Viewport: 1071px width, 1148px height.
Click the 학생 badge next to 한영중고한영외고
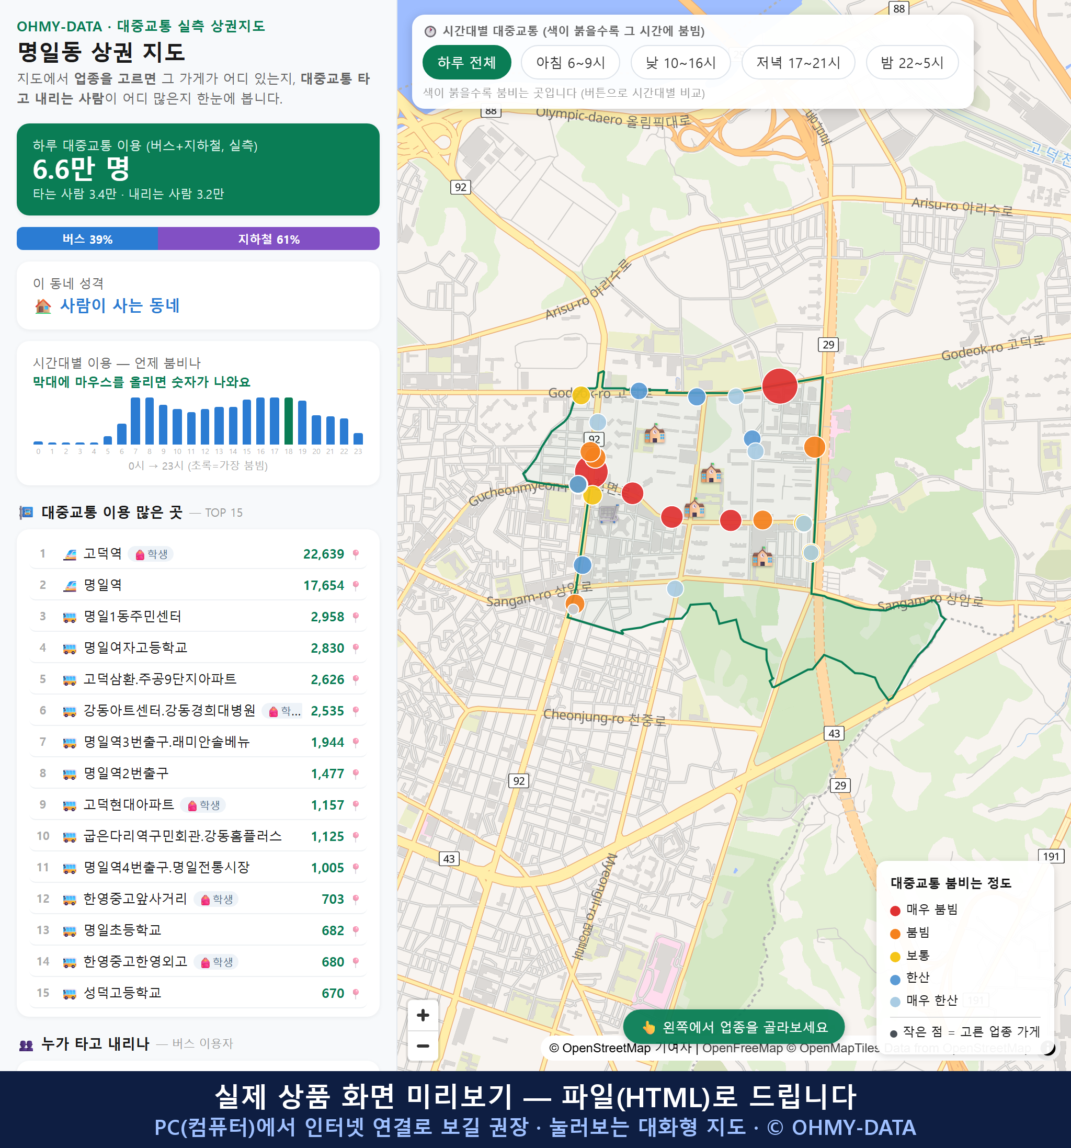point(217,962)
